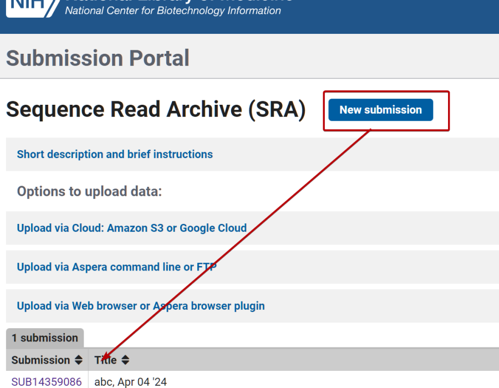The width and height of the screenshot is (499, 388).
Task: Sort table by Submission column arrows
Action: [x=79, y=360]
